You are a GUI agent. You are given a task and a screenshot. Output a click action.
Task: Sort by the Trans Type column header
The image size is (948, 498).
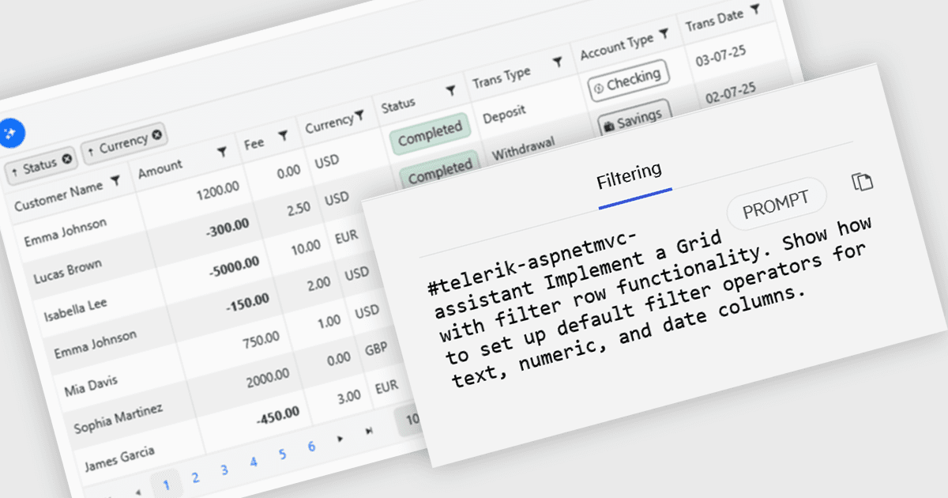[502, 78]
